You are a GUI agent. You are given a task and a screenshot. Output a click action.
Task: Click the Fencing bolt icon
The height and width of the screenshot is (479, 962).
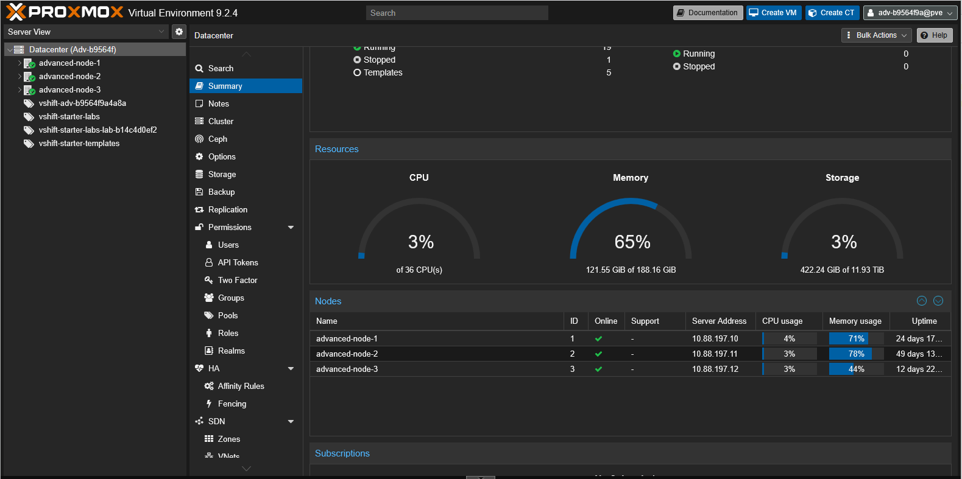click(x=209, y=404)
